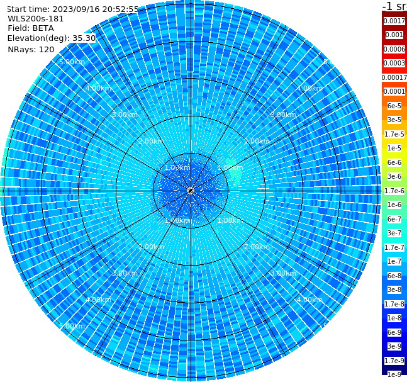The width and height of the screenshot is (407, 382).
Task: Select the 3e-6 scale value
Action: [x=394, y=176]
